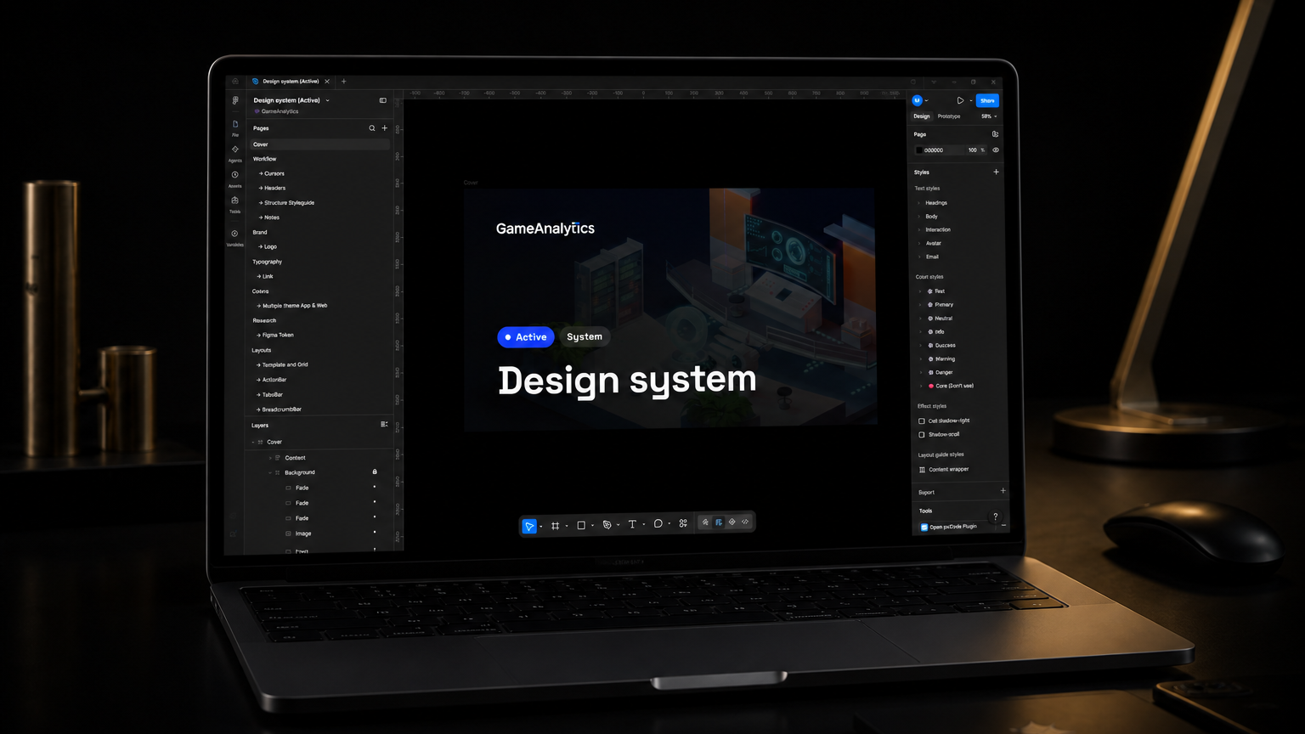This screenshot has height=734, width=1305.
Task: Activate the Text tool
Action: tap(632, 524)
